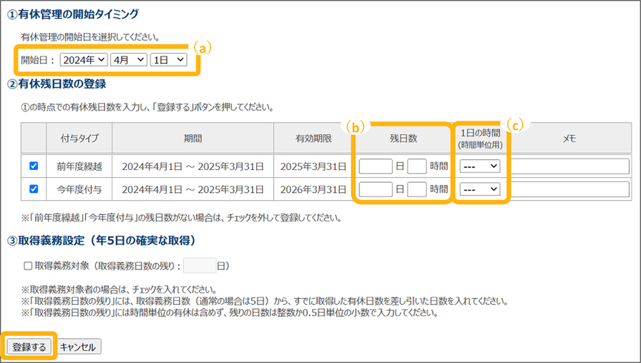This screenshot has height=363, width=641.
Task: Uncheck the 今年度付与 row checkbox
Action: click(x=34, y=189)
